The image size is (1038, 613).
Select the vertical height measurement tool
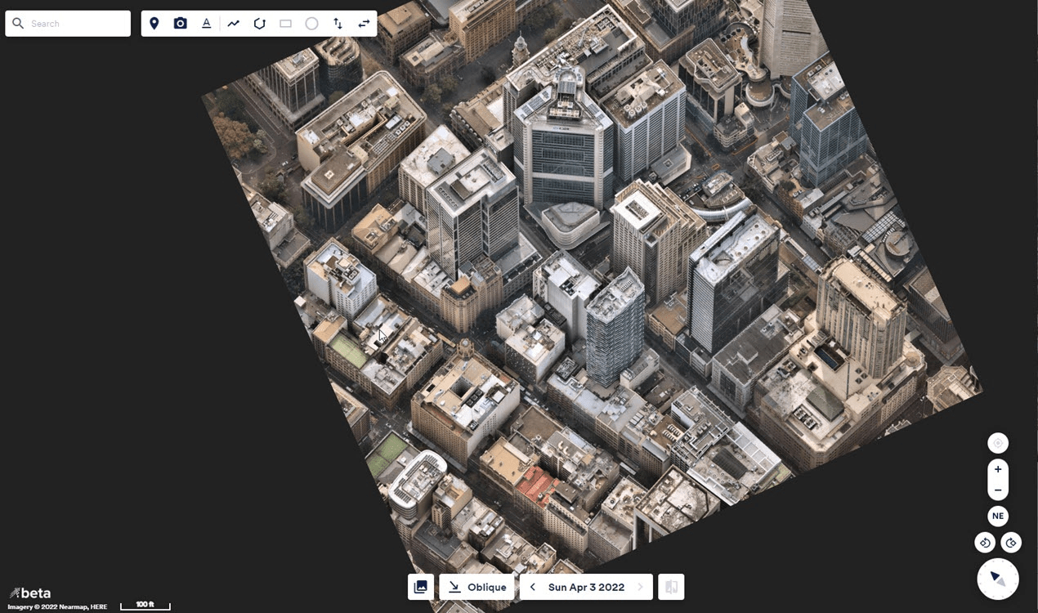tap(338, 24)
